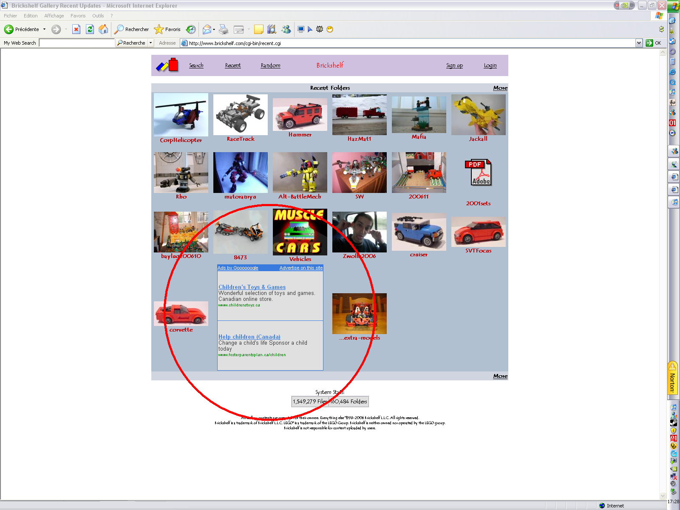Click the Recherche button in My Web Search
This screenshot has height=510, width=680.
[132, 43]
